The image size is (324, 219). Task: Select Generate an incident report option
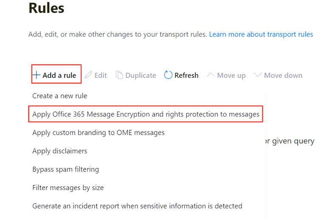pos(137,206)
